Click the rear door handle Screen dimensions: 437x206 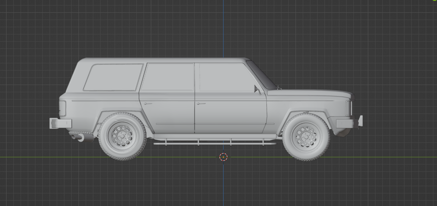148,103
